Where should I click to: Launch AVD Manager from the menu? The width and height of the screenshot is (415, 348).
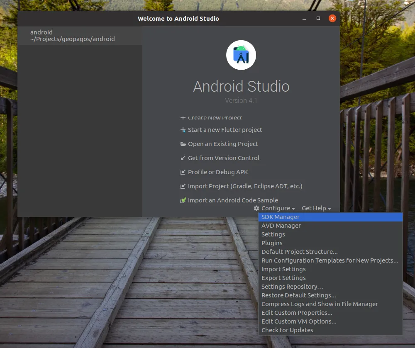click(x=330, y=226)
